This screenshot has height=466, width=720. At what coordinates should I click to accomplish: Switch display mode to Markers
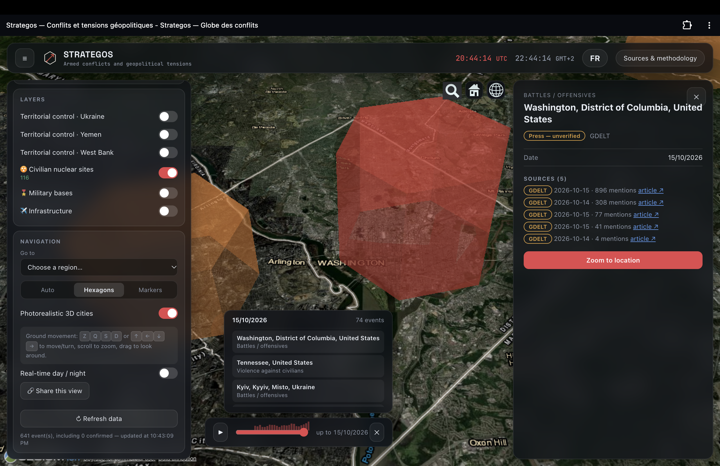click(150, 290)
